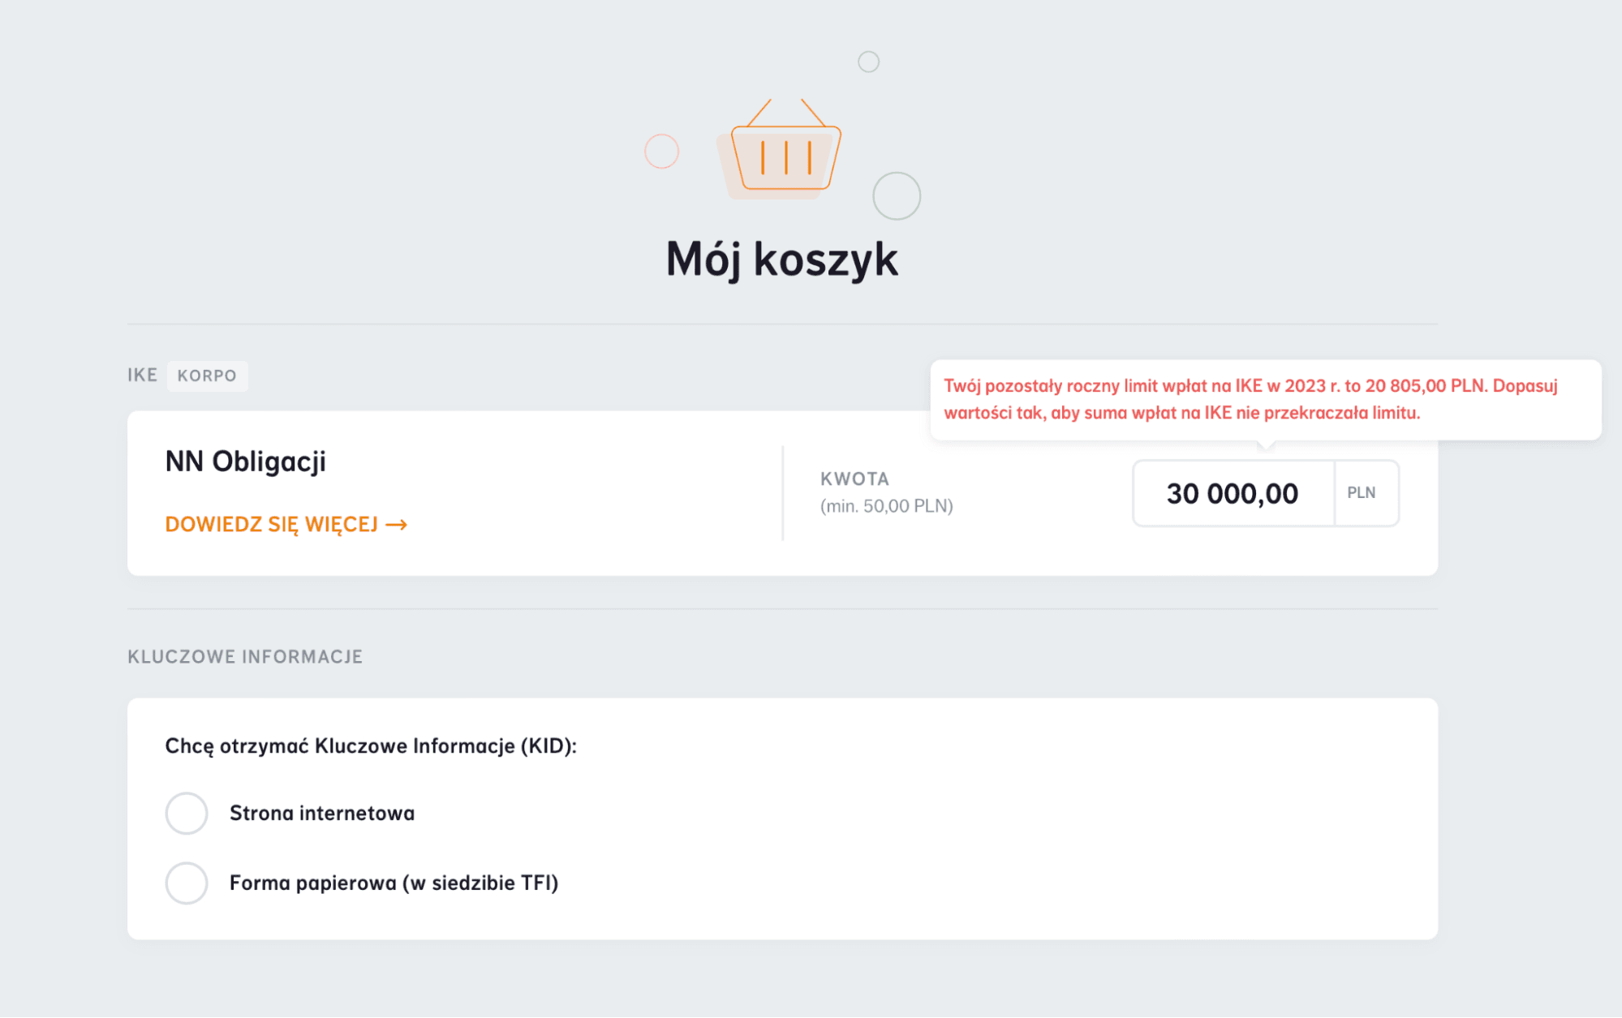The height and width of the screenshot is (1018, 1622).
Task: Select the Forma papierowa radio button
Action: (187, 883)
